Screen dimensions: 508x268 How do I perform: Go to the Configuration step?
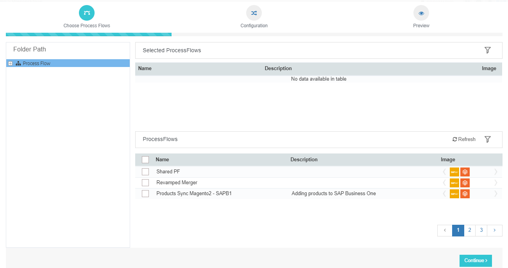254,12
